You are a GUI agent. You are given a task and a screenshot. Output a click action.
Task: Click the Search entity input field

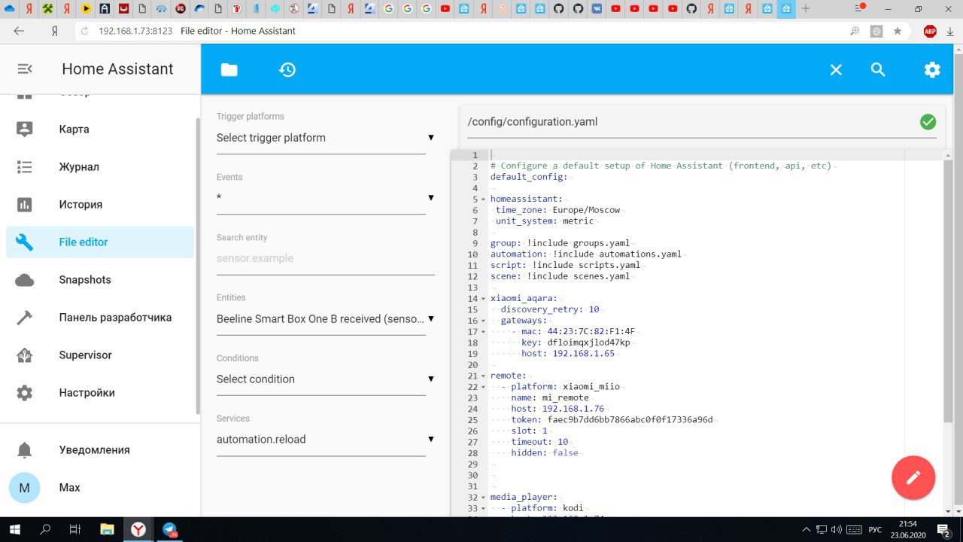point(326,258)
